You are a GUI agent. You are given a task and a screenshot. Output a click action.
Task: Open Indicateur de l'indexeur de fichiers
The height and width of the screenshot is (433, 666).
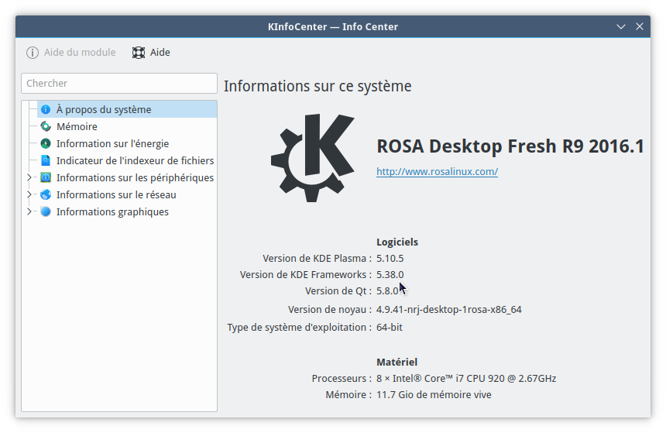[x=135, y=160]
